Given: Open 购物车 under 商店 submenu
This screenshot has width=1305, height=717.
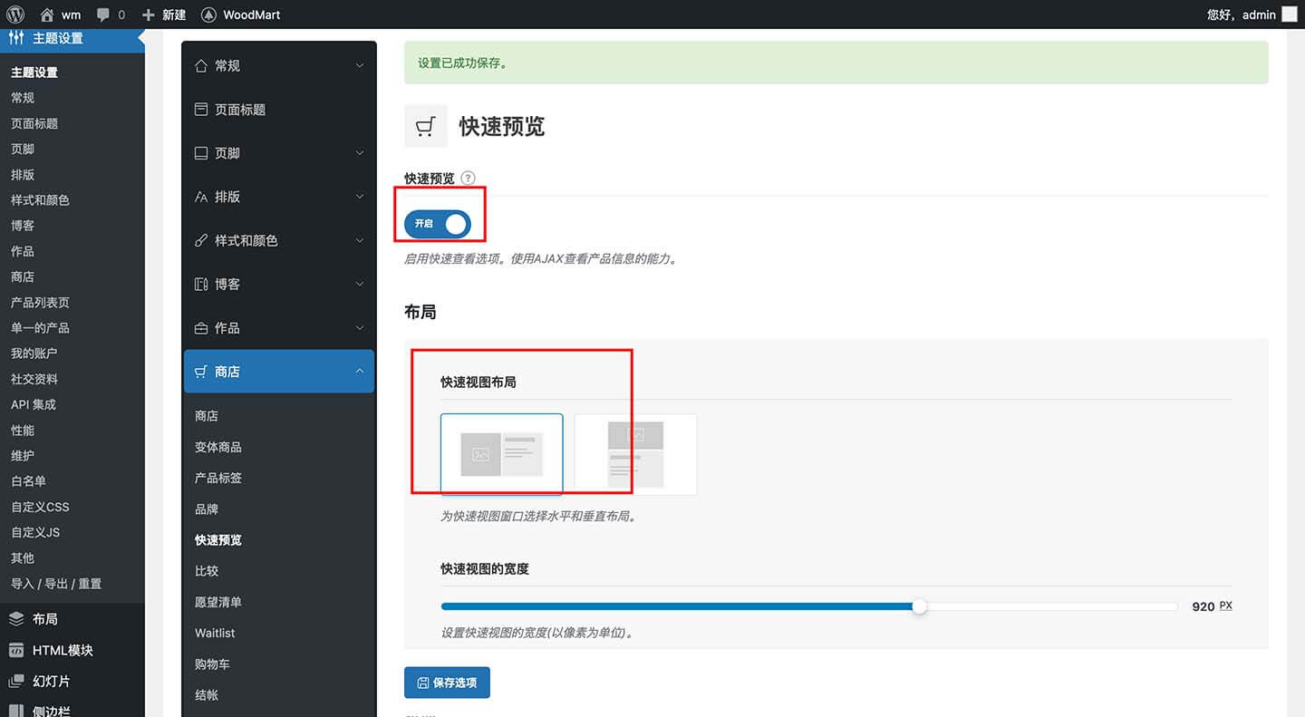Looking at the screenshot, I should 212,664.
